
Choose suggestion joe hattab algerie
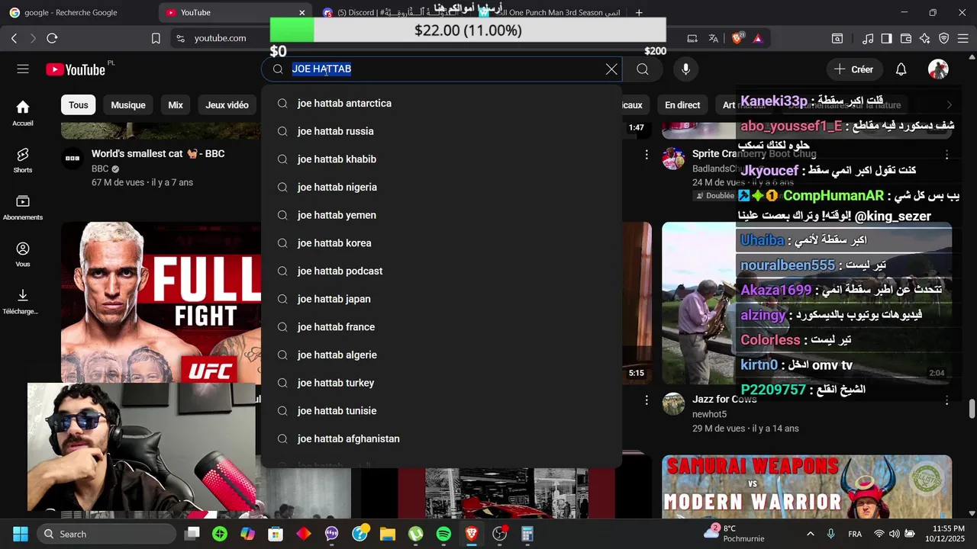(441, 355)
